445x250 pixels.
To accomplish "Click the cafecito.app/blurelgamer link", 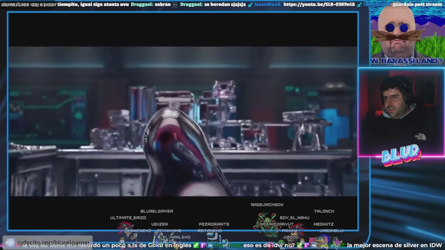I will click(x=54, y=243).
